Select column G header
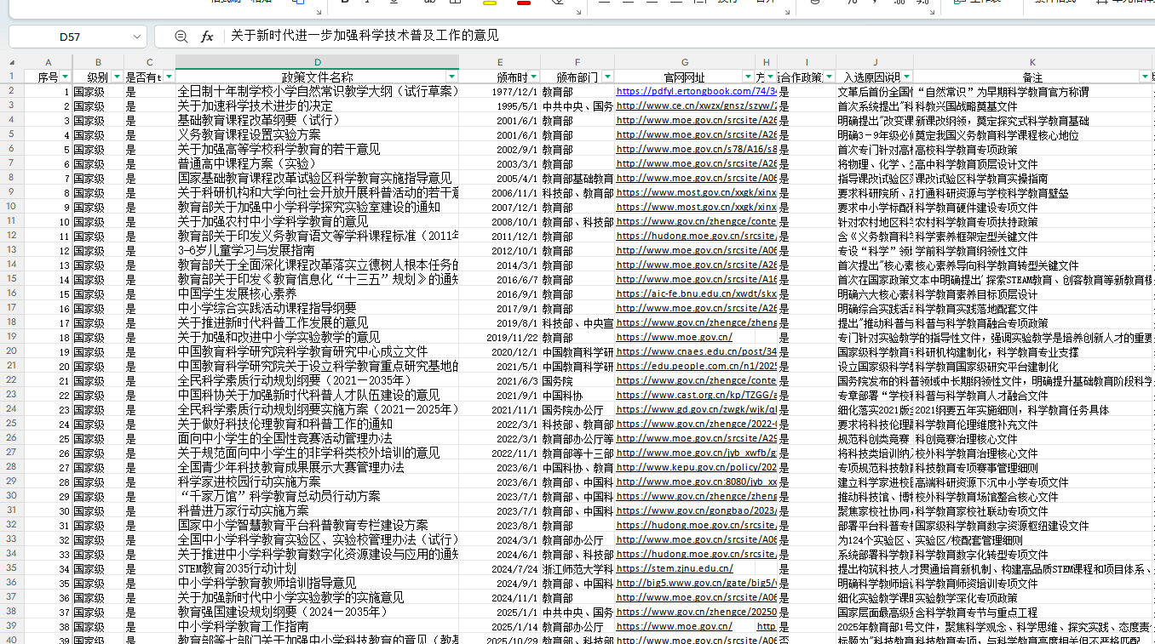Screen dimensions: 1155x644 [685, 62]
